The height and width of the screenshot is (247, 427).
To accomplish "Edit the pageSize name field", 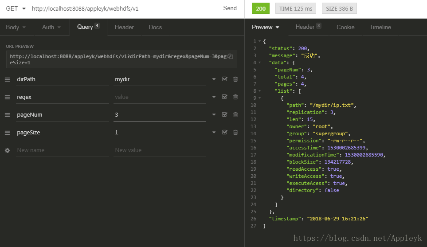I will click(63, 132).
